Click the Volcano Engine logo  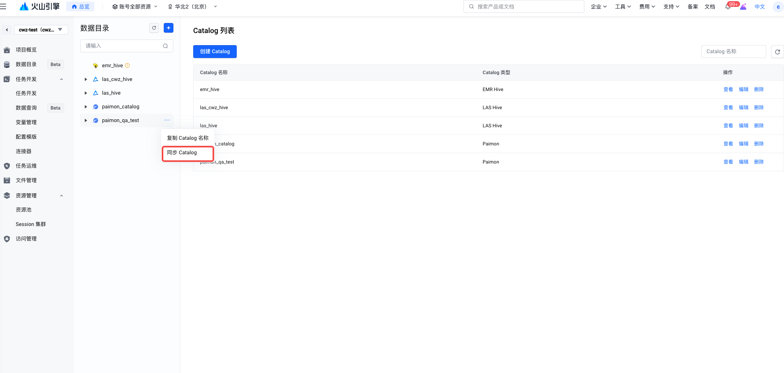point(40,6)
